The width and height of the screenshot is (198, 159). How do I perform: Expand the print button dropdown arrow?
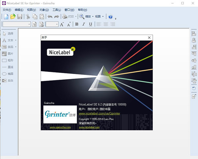pos(76,17)
